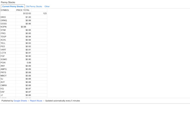Click the $0.89 price in PRTS row
This screenshot has height=128, width=190.
coord(23,73)
